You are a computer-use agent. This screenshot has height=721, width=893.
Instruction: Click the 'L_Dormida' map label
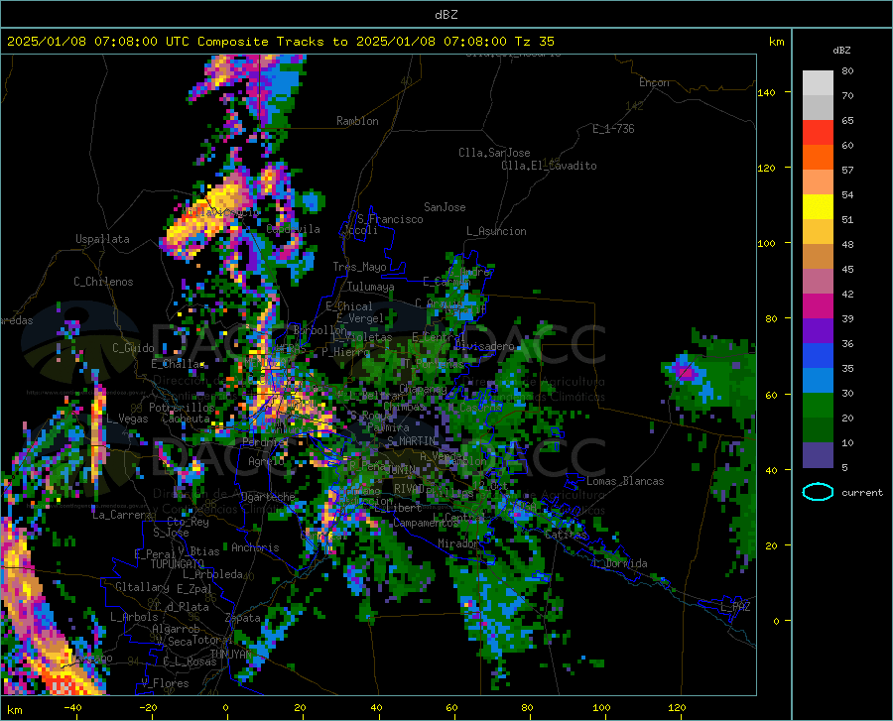pyautogui.click(x=619, y=563)
